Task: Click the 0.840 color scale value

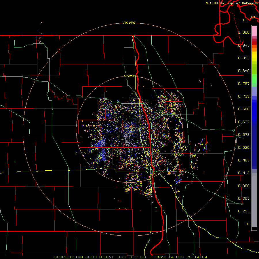Action: click(244, 71)
